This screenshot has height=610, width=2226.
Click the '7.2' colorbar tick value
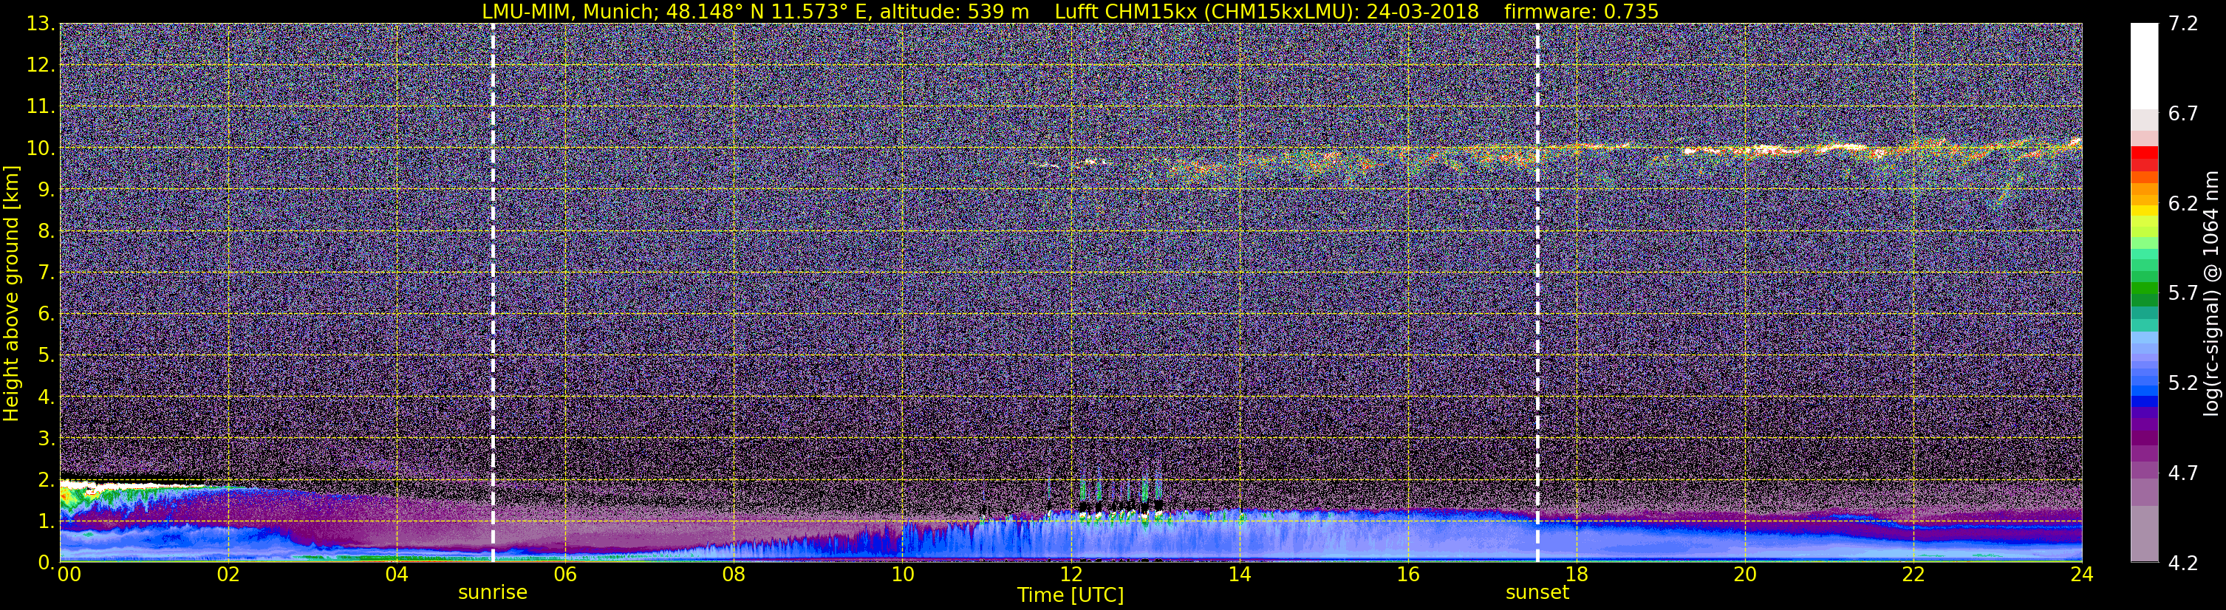pos(2183,24)
